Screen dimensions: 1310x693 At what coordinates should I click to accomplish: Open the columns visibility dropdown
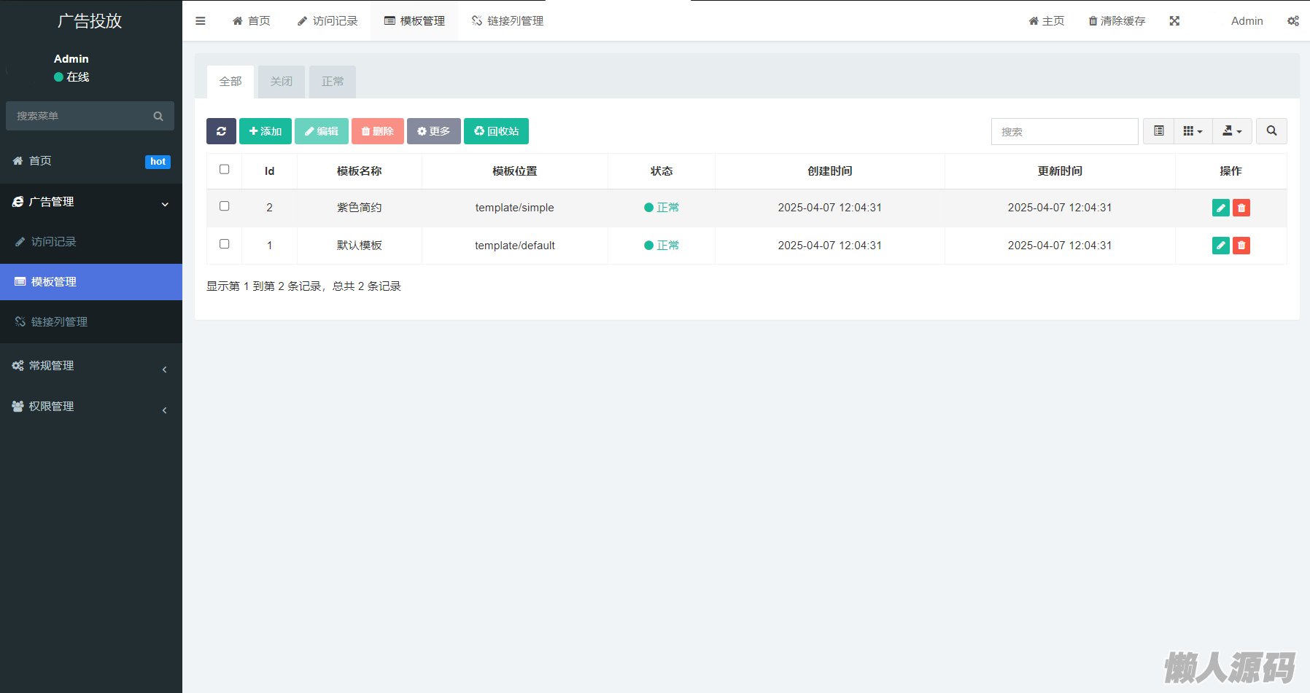click(x=1193, y=131)
